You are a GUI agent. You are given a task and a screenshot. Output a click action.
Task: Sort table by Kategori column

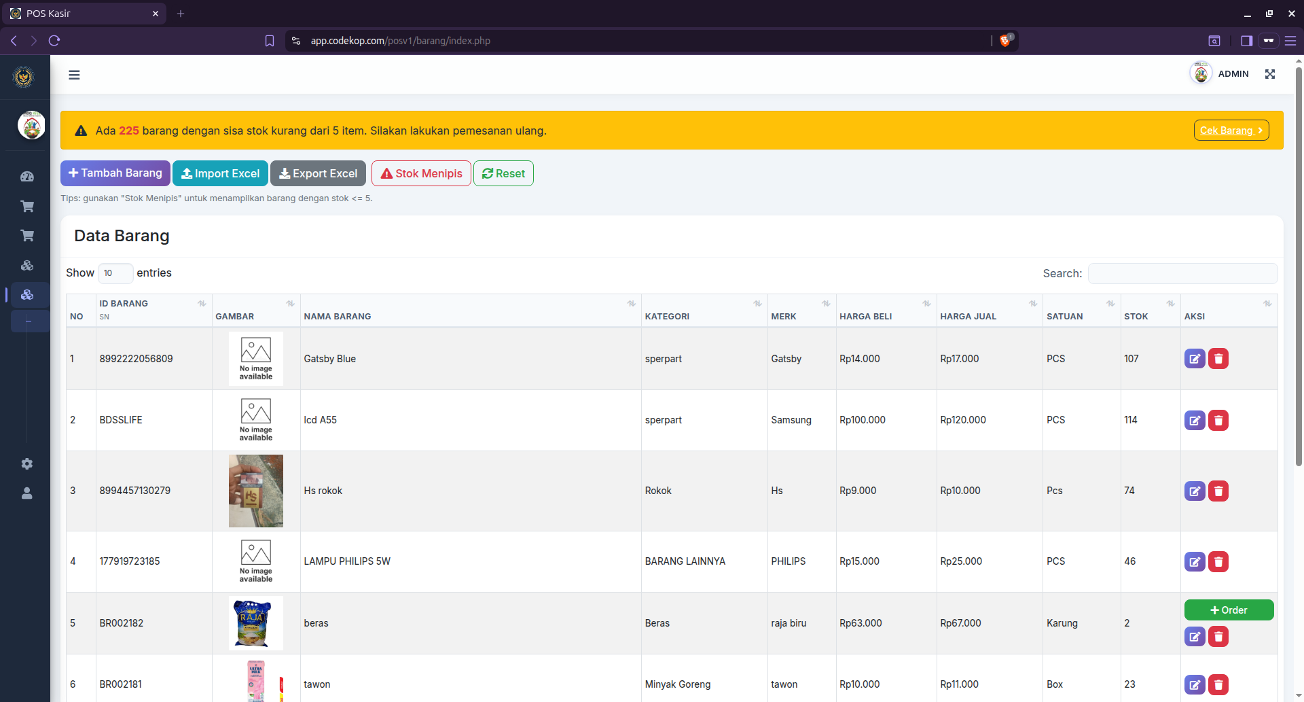[x=704, y=310]
